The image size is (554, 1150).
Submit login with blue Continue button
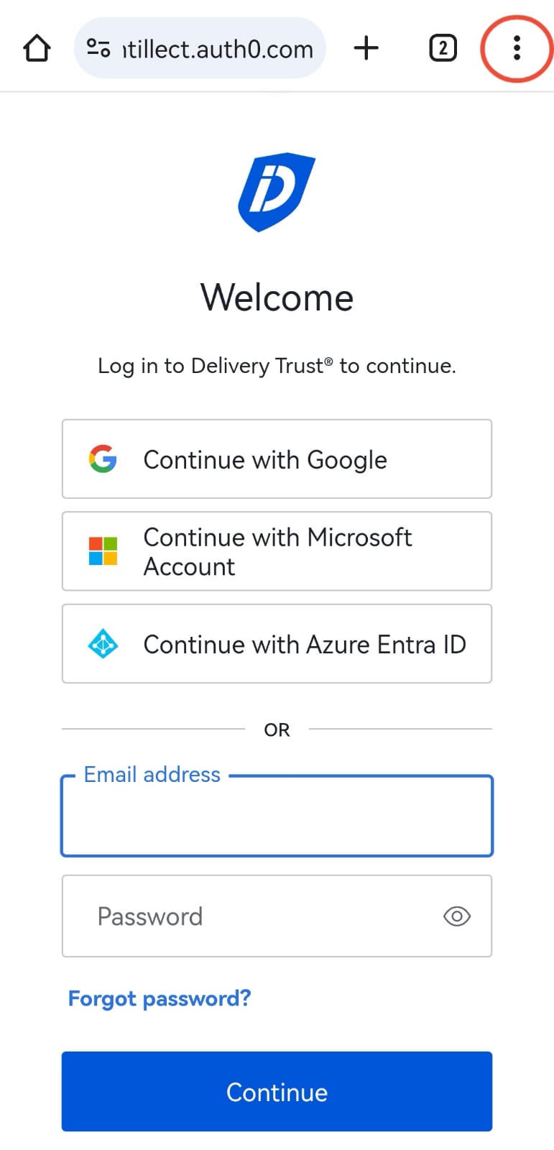pos(277,1092)
